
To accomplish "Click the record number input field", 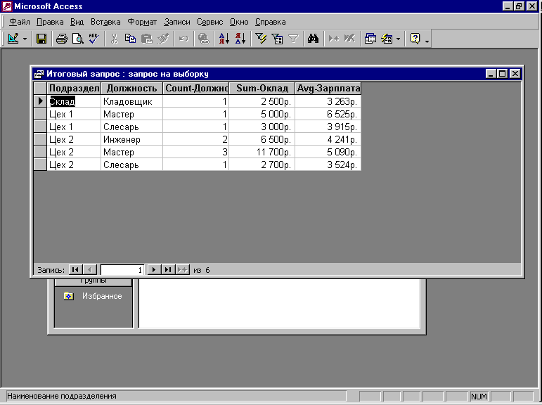I will (x=122, y=270).
